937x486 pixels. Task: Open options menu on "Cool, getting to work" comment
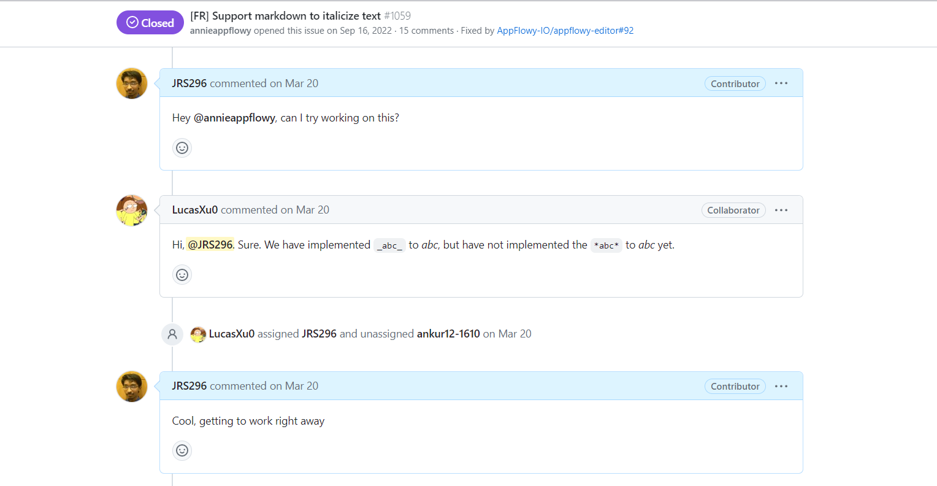781,386
